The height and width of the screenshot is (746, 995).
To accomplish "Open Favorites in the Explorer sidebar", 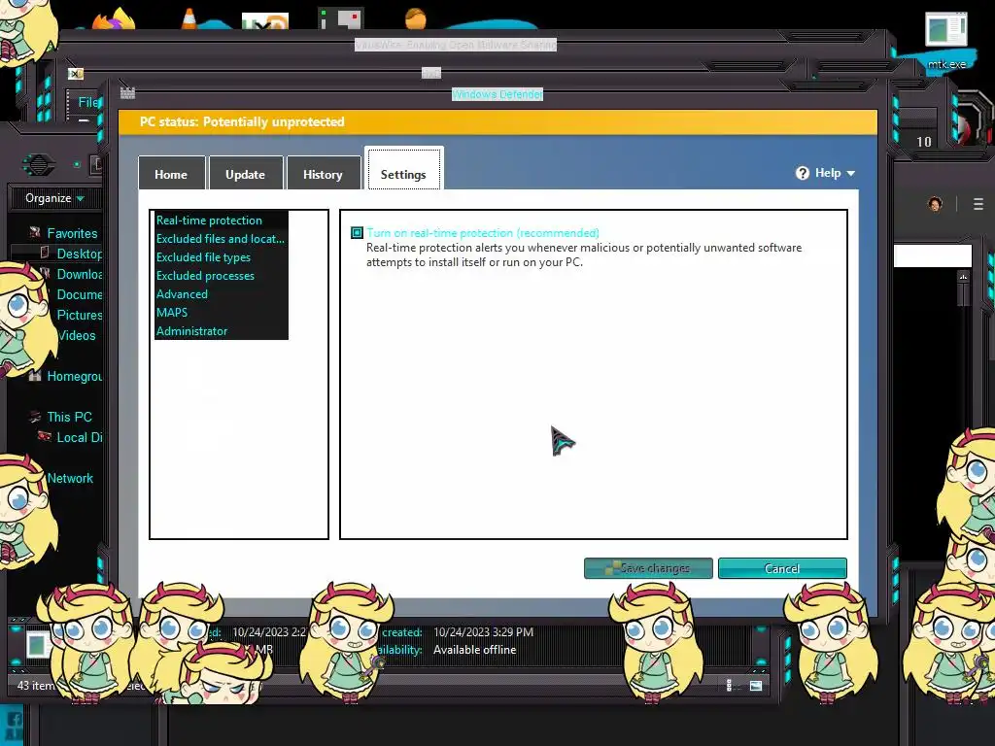I will tap(72, 233).
